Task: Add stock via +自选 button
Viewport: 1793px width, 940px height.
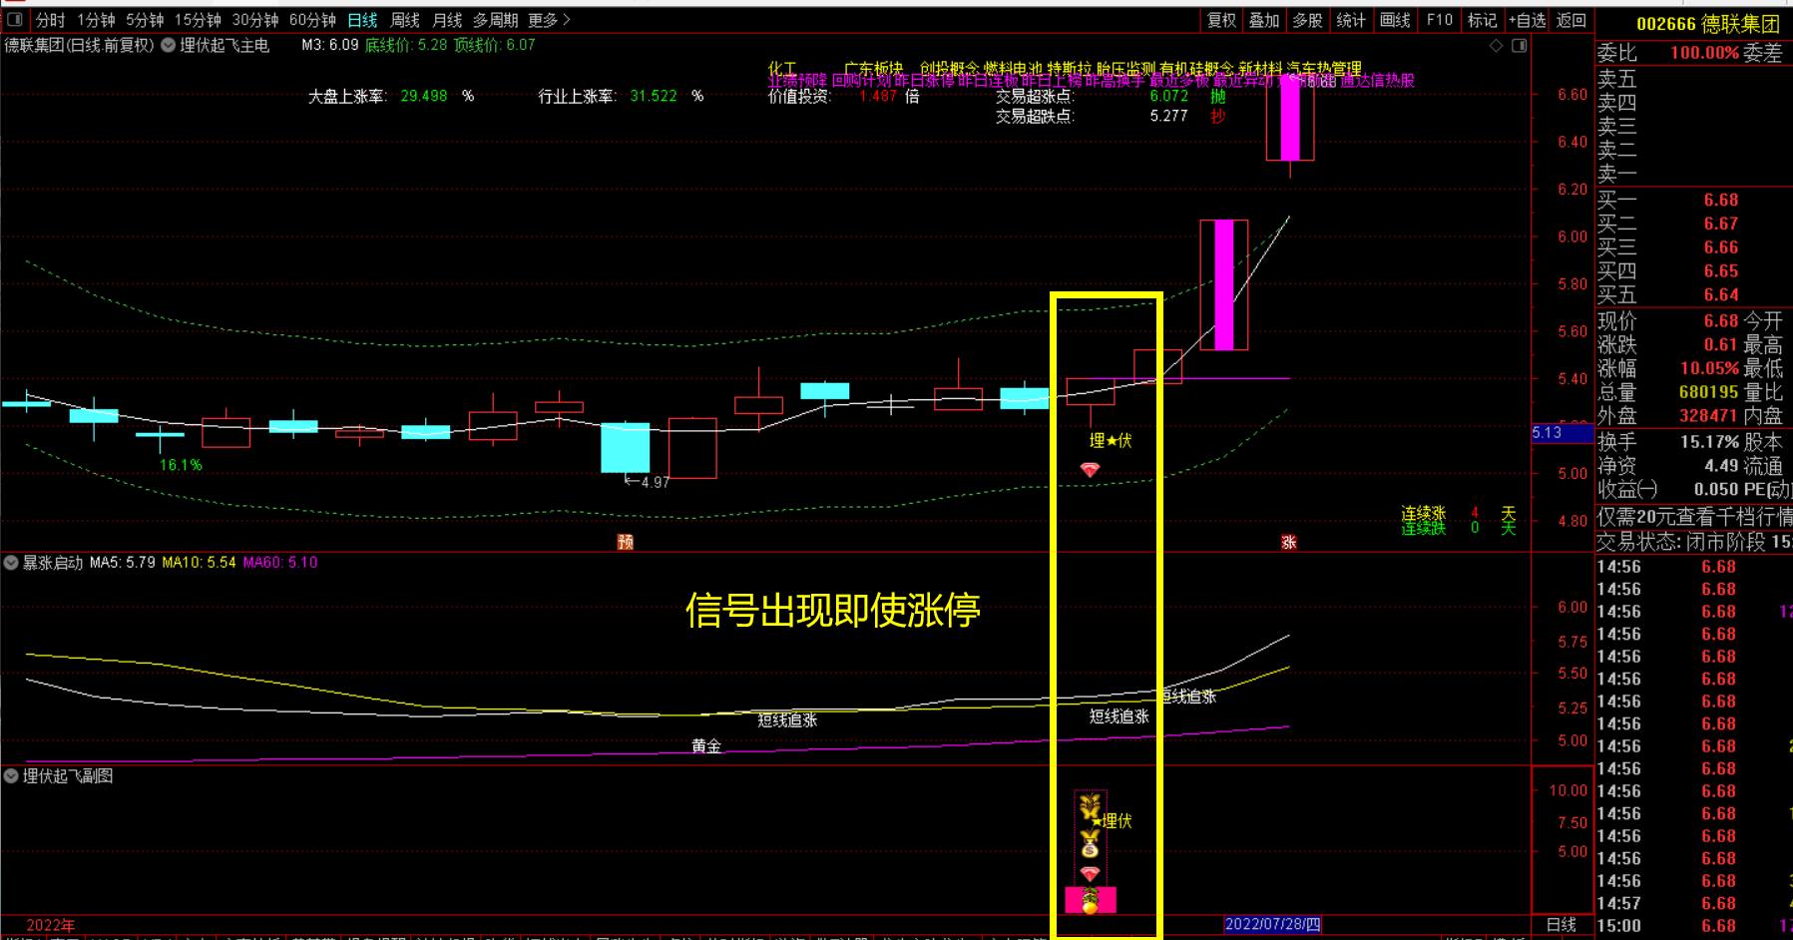Action: pyautogui.click(x=1527, y=20)
